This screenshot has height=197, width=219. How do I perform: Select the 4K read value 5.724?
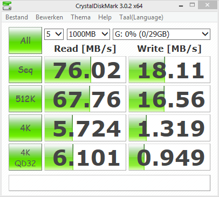pos(85,128)
